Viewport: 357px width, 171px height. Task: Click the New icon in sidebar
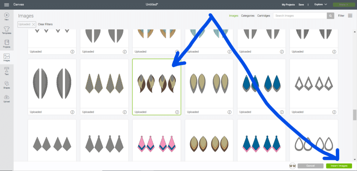point(7,17)
